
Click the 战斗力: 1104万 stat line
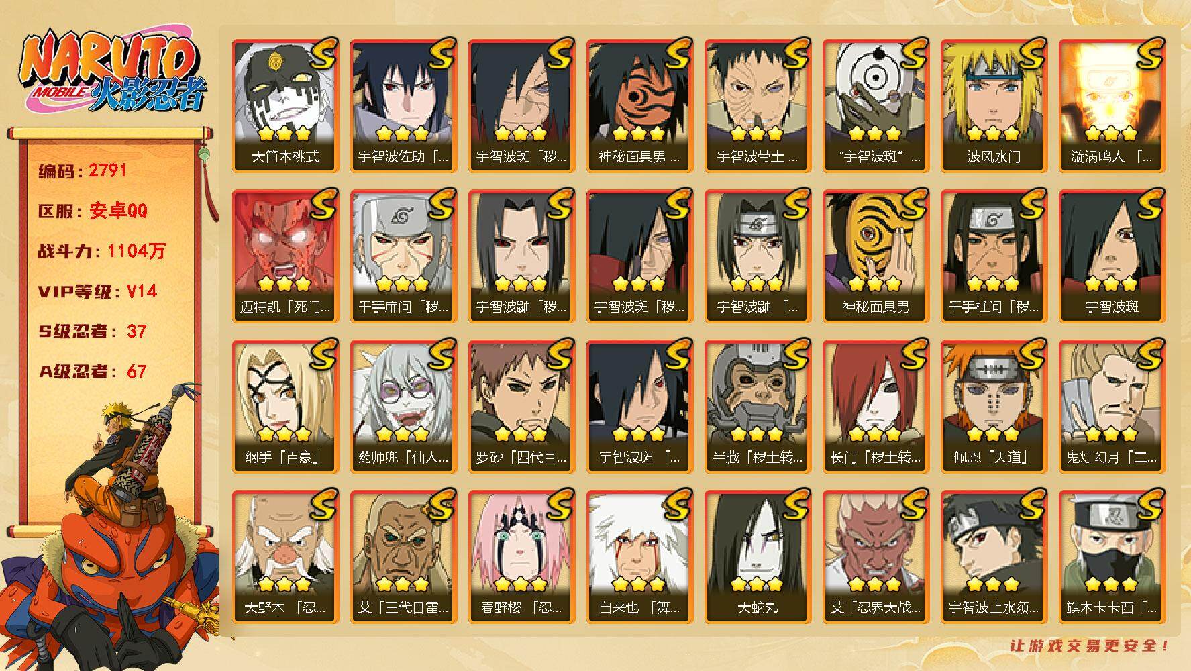coord(101,251)
